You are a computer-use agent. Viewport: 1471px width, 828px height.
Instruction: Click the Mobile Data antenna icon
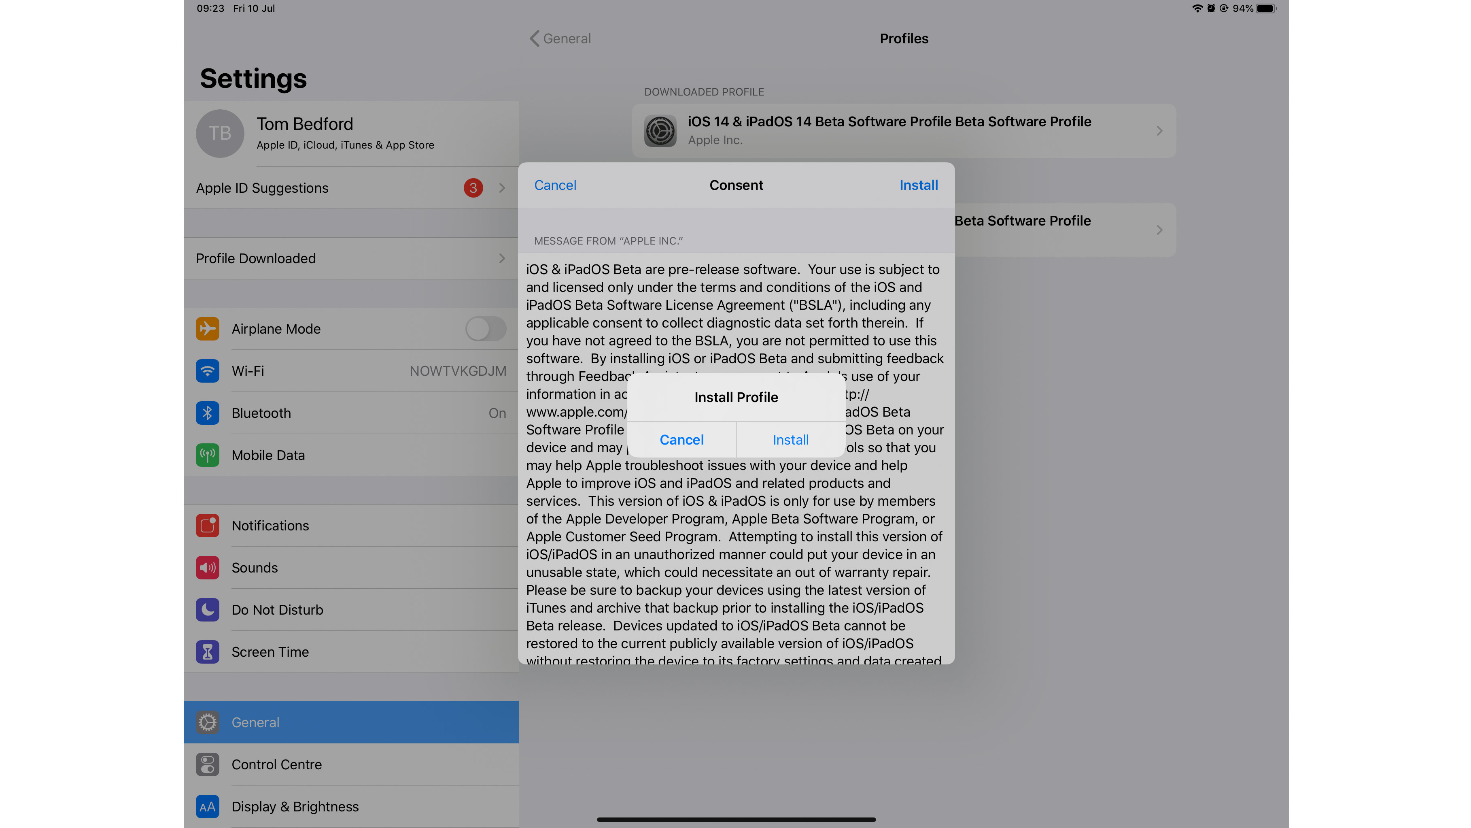(207, 456)
